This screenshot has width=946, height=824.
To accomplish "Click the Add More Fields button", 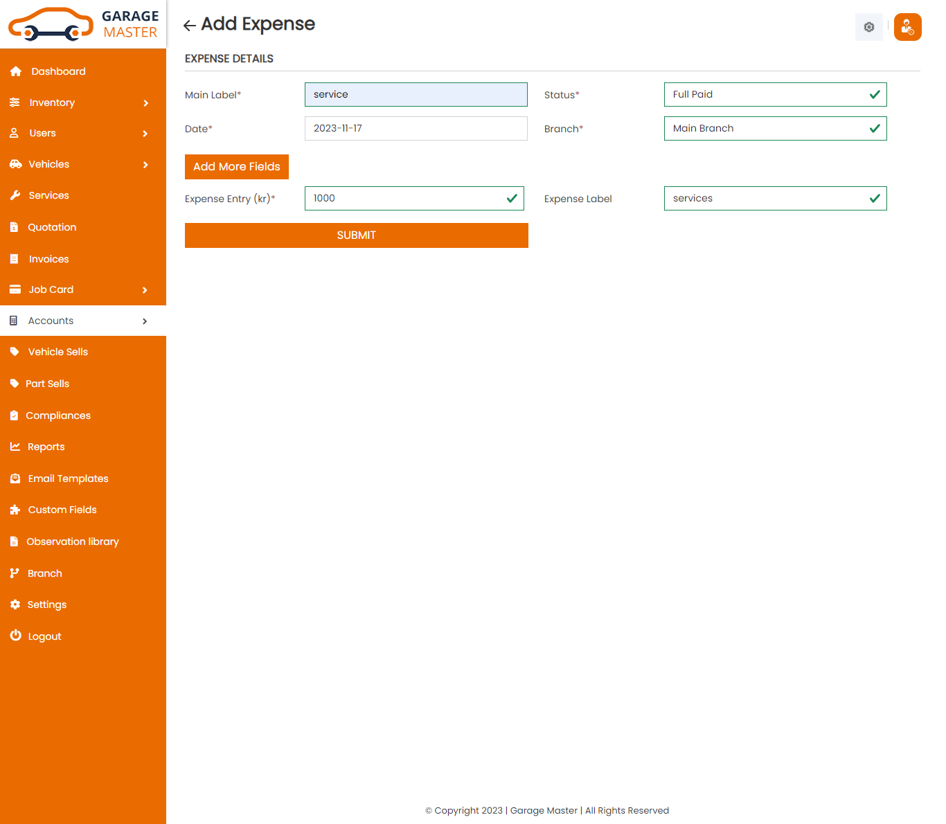I will tap(236, 166).
